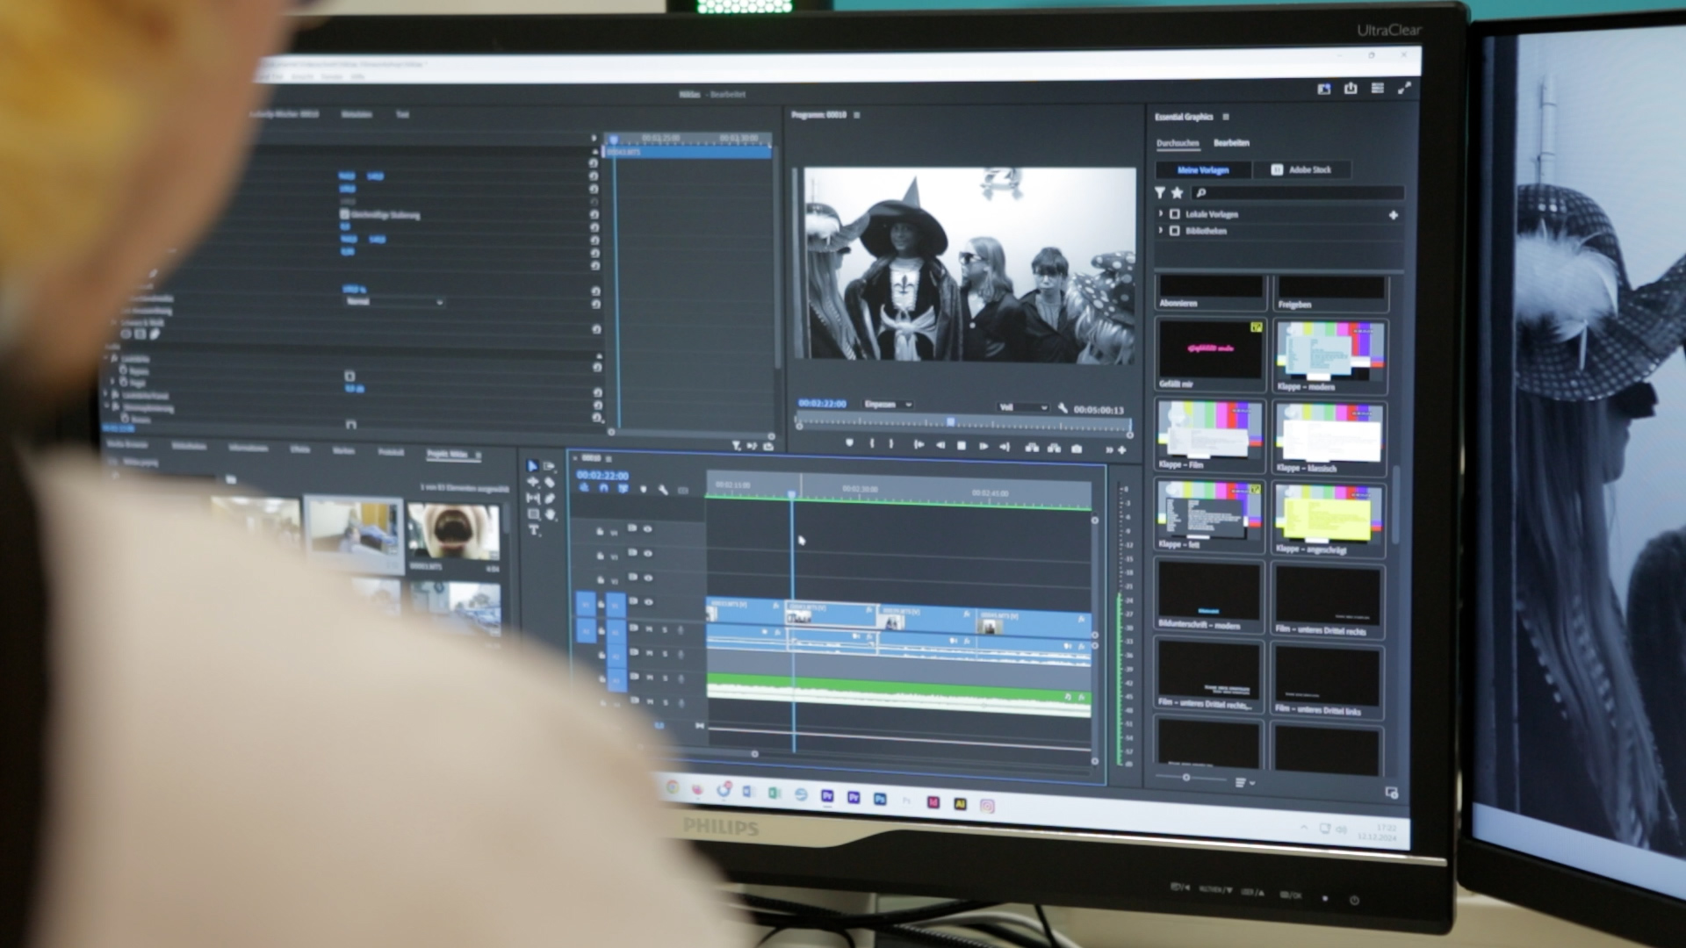Select the Gefällt mir template thumbnail

[1210, 348]
